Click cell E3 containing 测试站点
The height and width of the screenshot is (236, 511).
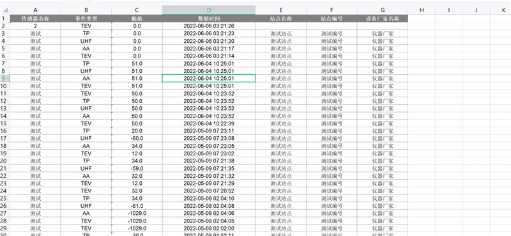click(x=281, y=34)
